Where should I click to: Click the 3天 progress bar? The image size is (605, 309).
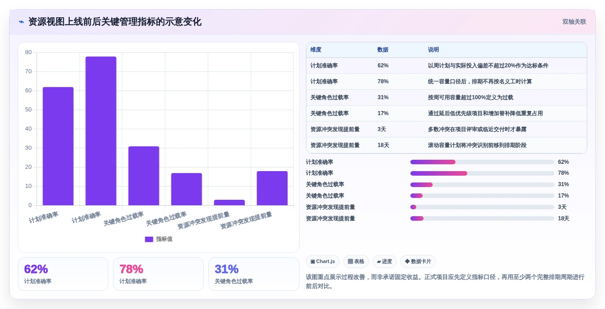tap(482, 207)
